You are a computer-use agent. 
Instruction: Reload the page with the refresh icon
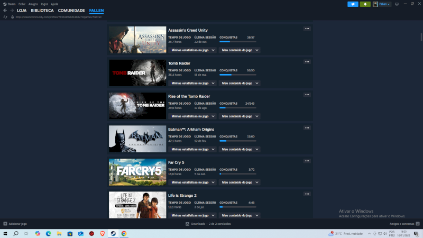tap(5, 17)
